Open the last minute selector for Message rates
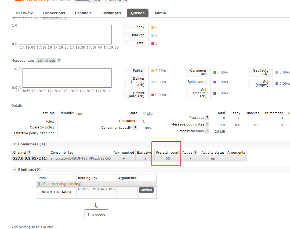 tap(46, 60)
